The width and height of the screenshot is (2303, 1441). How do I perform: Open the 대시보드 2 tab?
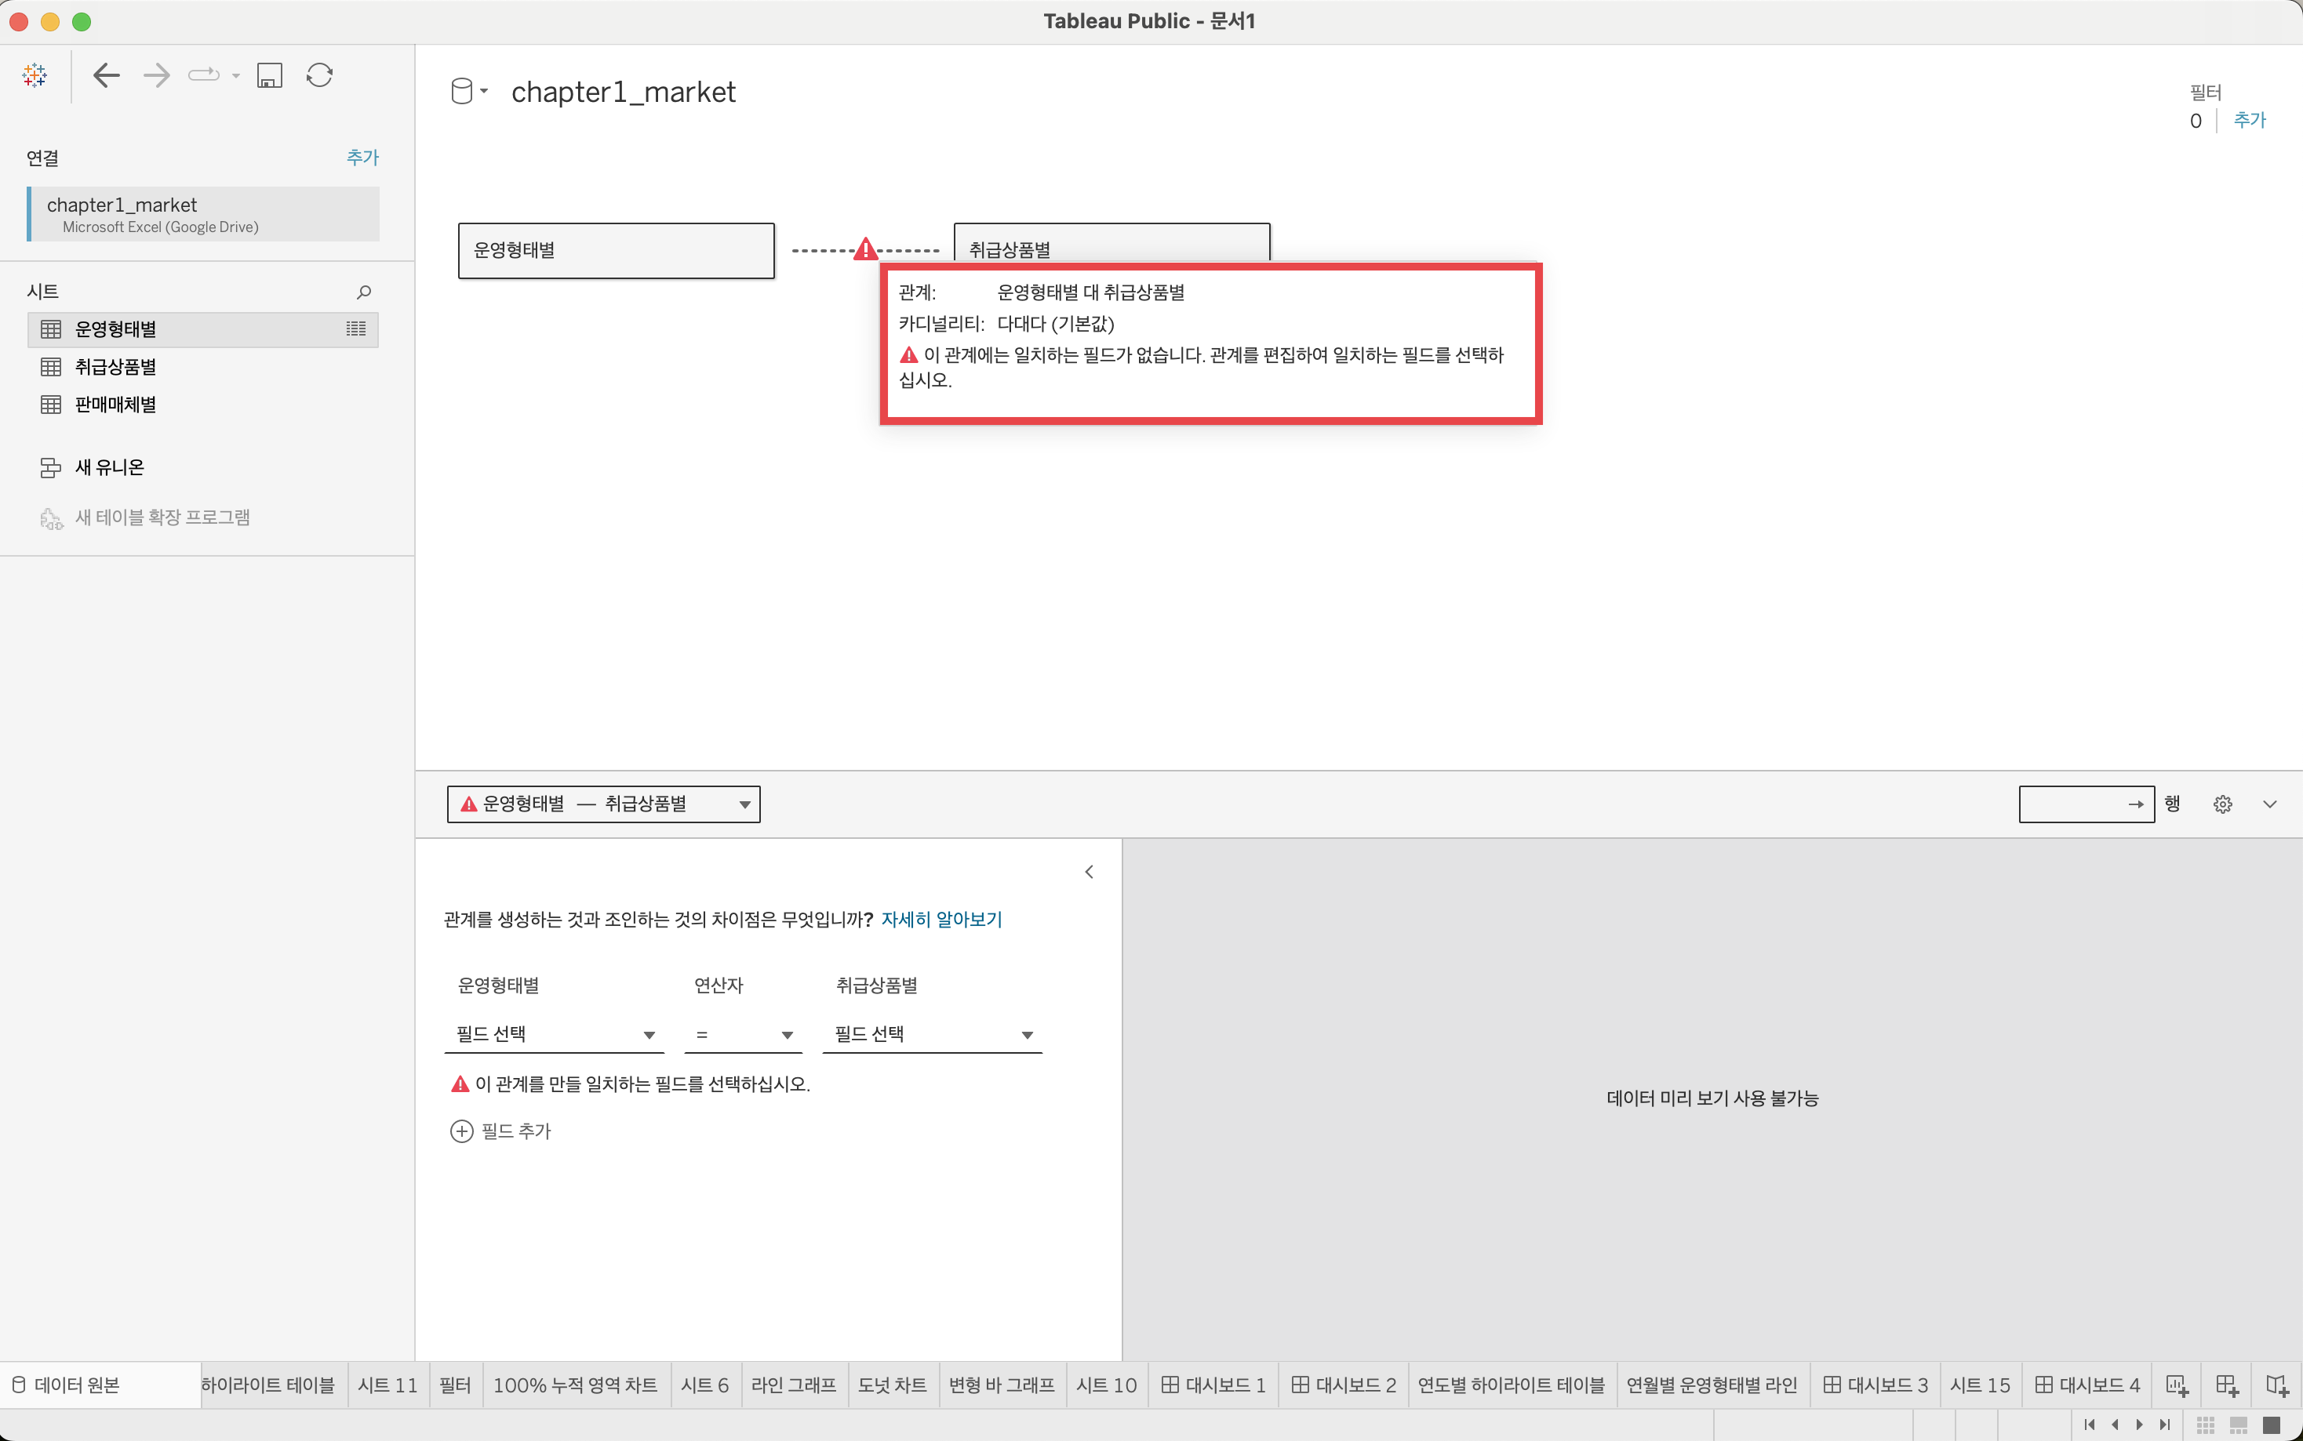[x=1344, y=1385]
